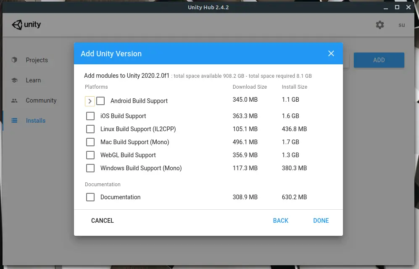Expand Android Build Support submodules

pos(90,101)
